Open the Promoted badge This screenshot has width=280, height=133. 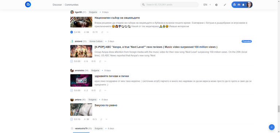click(x=246, y=41)
